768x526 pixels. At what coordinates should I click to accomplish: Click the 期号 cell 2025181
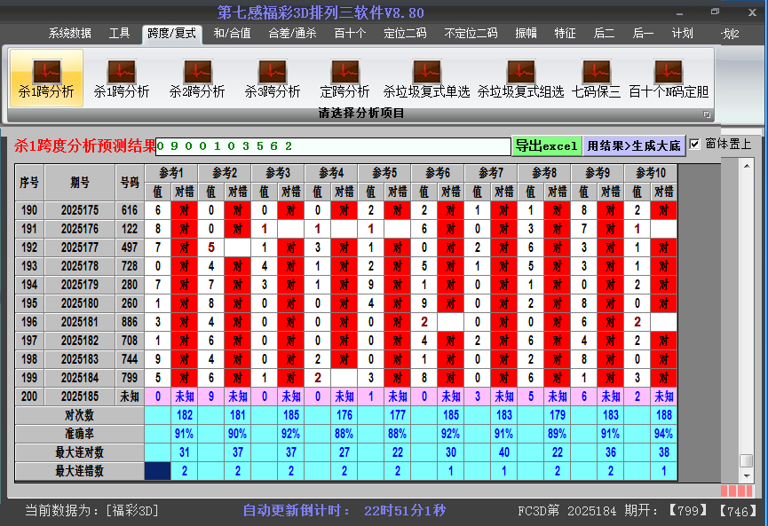tap(80, 322)
